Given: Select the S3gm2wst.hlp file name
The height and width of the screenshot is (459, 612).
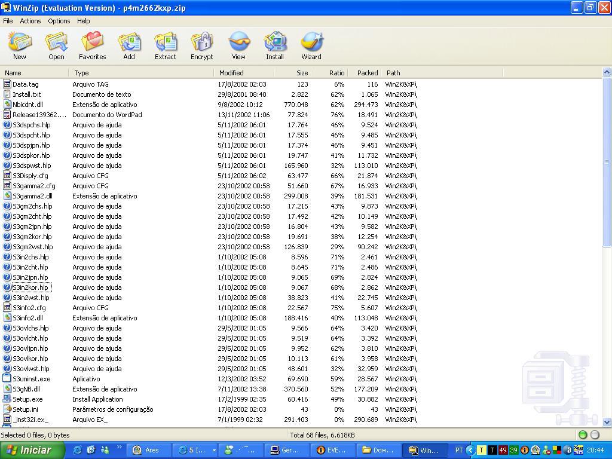Looking at the screenshot, I should click(33, 247).
